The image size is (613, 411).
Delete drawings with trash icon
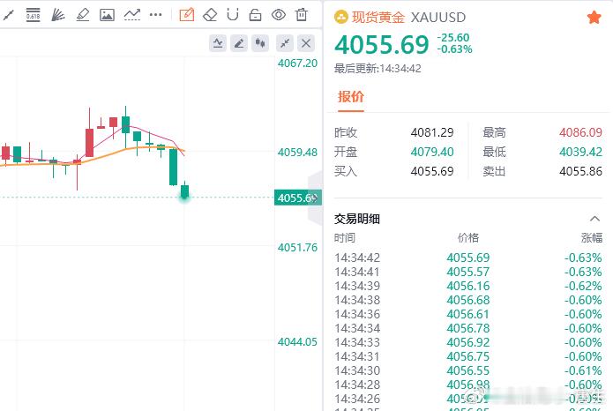302,15
